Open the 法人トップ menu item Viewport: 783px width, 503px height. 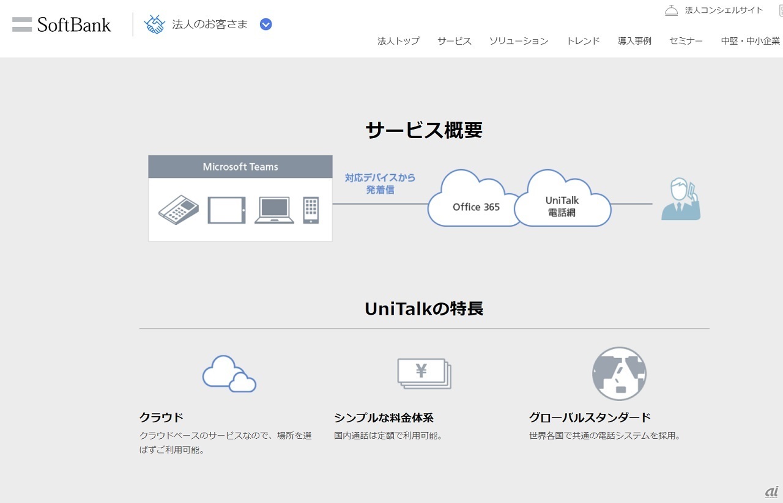pyautogui.click(x=398, y=41)
